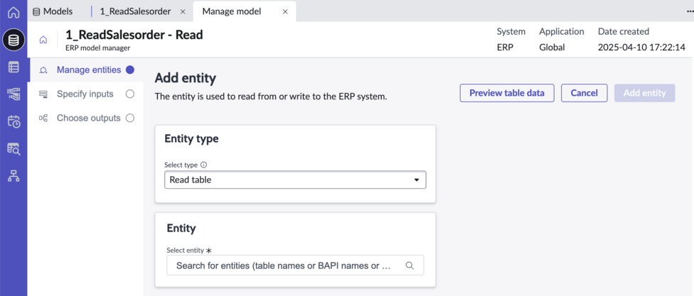Click the info icon next to Select type
The width and height of the screenshot is (694, 296).
tap(203, 165)
